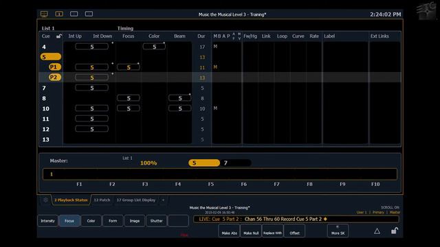The height and width of the screenshot is (247, 440).
Task: Click pending cue 7 in Master
Action: tap(236, 163)
